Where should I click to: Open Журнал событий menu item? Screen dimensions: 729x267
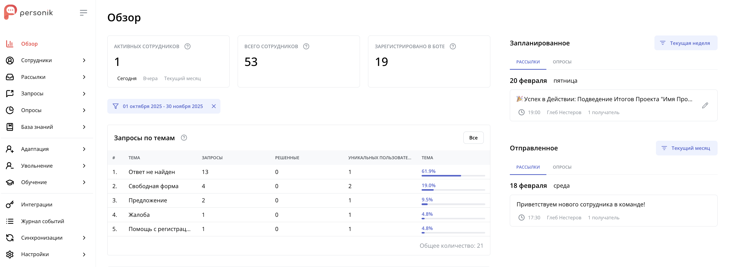tap(42, 221)
